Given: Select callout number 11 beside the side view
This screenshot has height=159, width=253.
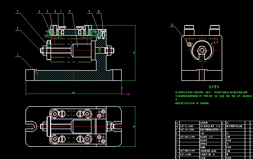Looking at the screenshot, I should (172, 25).
